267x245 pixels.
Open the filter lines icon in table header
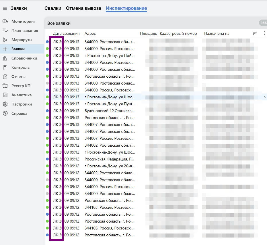click(254, 33)
